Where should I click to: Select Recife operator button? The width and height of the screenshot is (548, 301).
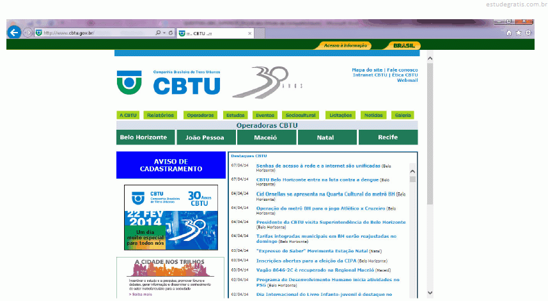(388, 137)
